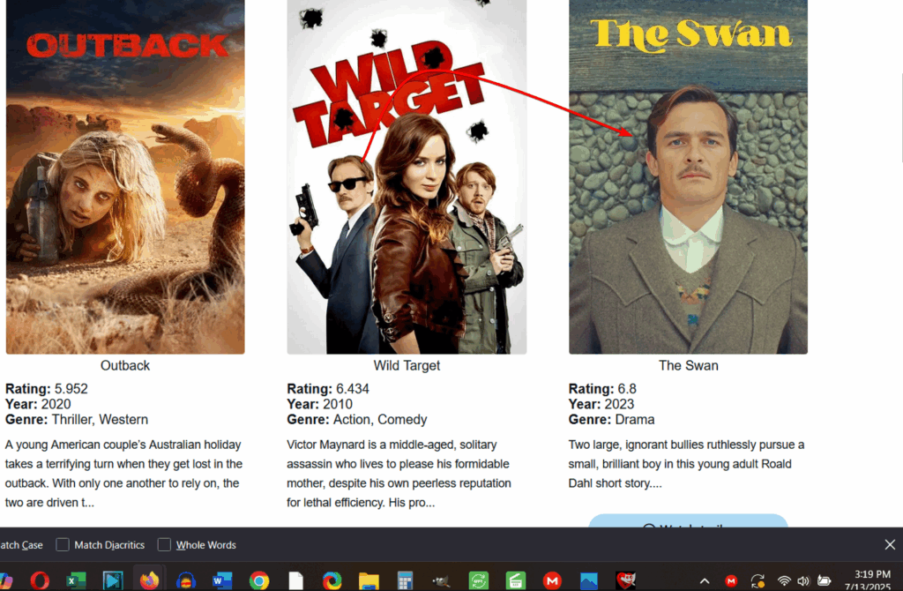Open GIMP from the taskbar
This screenshot has height=591, width=903.
442,580
